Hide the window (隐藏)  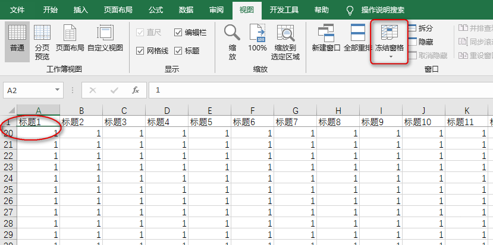pos(420,42)
